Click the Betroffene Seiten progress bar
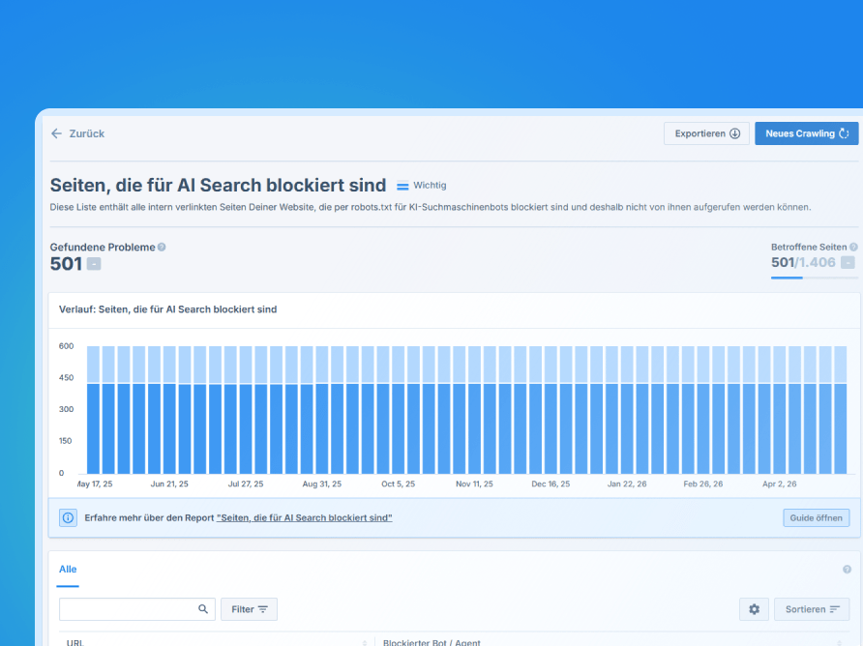Screen dimensions: 863x646 [815, 278]
